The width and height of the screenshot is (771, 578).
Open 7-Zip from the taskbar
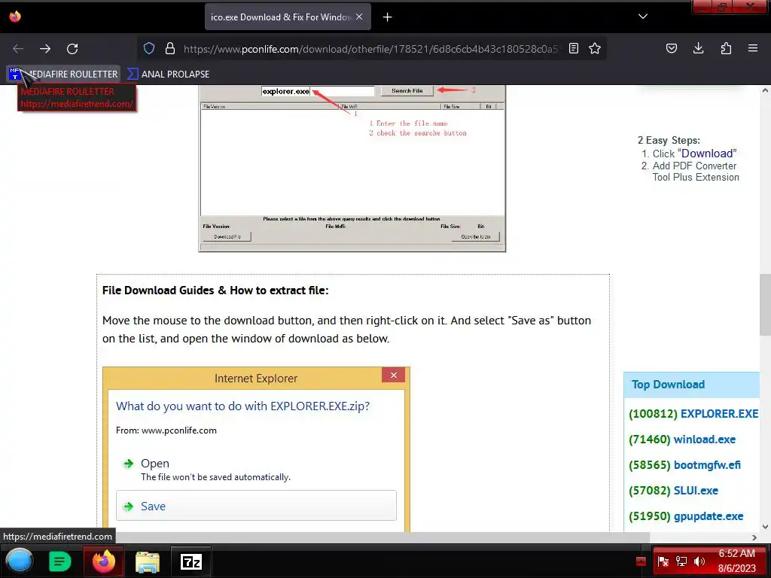click(x=191, y=561)
